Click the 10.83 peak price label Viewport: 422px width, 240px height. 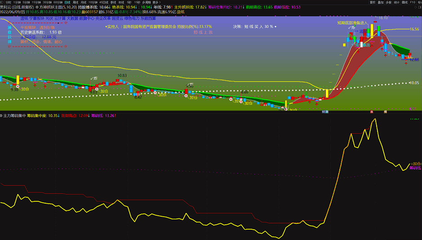click(x=122, y=76)
